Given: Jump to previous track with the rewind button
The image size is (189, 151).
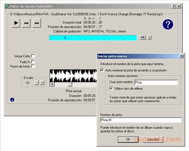Looking at the screenshot, I should click(x=26, y=23).
